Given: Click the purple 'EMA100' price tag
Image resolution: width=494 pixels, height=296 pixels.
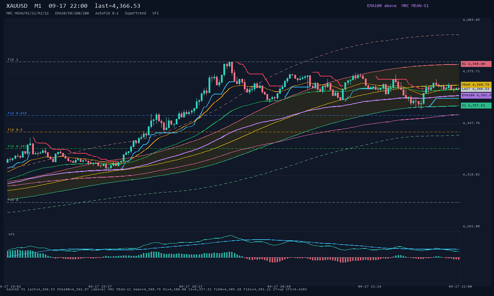Looking at the screenshot, I should point(476,95).
